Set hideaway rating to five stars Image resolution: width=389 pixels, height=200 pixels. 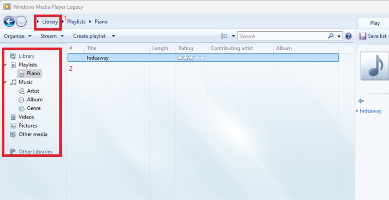[203, 58]
